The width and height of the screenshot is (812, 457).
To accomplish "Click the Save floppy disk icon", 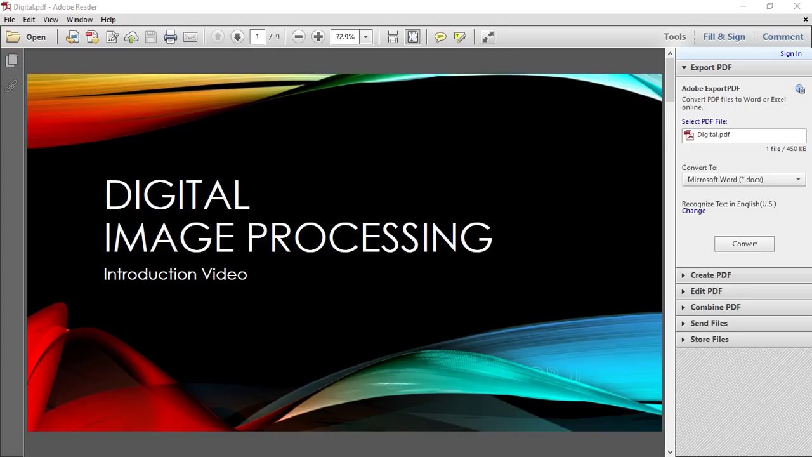I will coord(151,37).
